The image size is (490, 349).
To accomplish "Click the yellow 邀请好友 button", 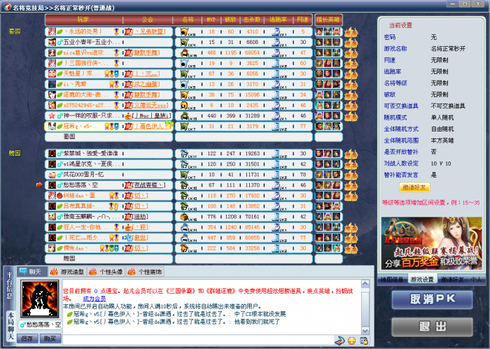I will click(414, 187).
